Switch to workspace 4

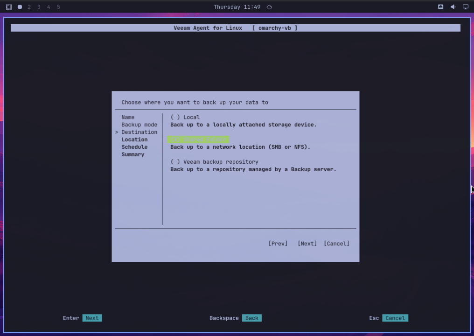coord(49,7)
